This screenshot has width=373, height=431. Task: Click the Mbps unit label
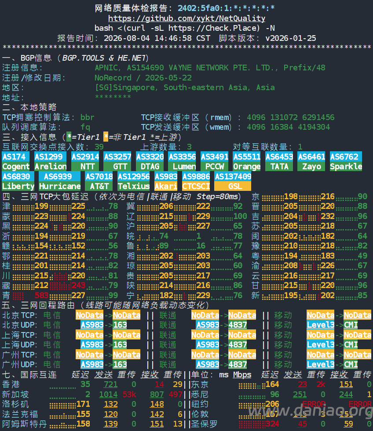(x=242, y=374)
